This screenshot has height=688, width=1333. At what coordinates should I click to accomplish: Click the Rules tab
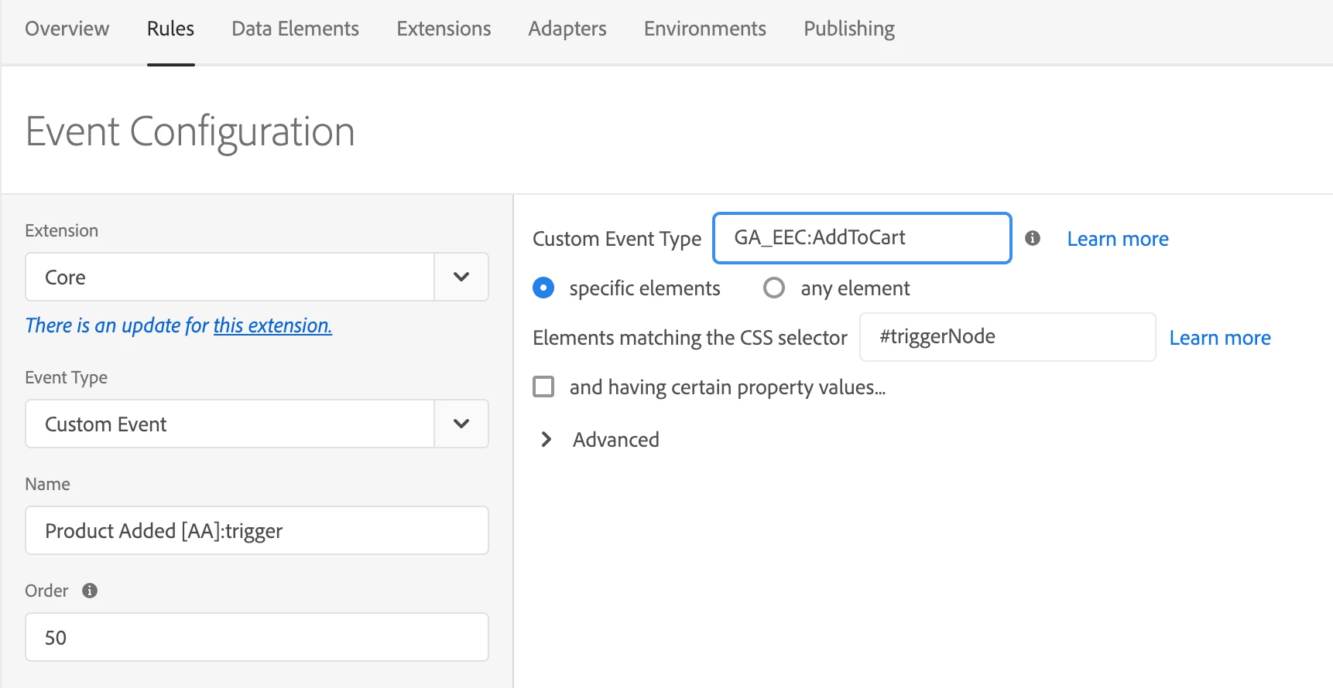click(x=170, y=29)
